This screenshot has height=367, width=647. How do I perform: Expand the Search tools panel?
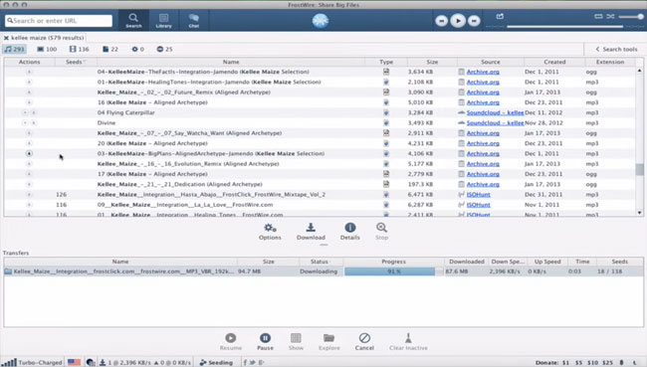point(616,49)
